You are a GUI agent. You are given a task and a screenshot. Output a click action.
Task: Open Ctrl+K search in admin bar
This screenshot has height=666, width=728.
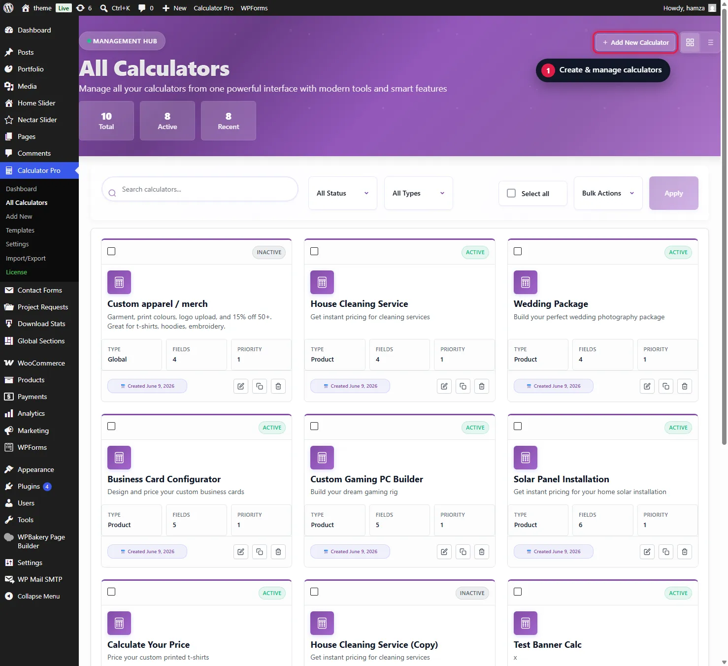[x=115, y=8]
